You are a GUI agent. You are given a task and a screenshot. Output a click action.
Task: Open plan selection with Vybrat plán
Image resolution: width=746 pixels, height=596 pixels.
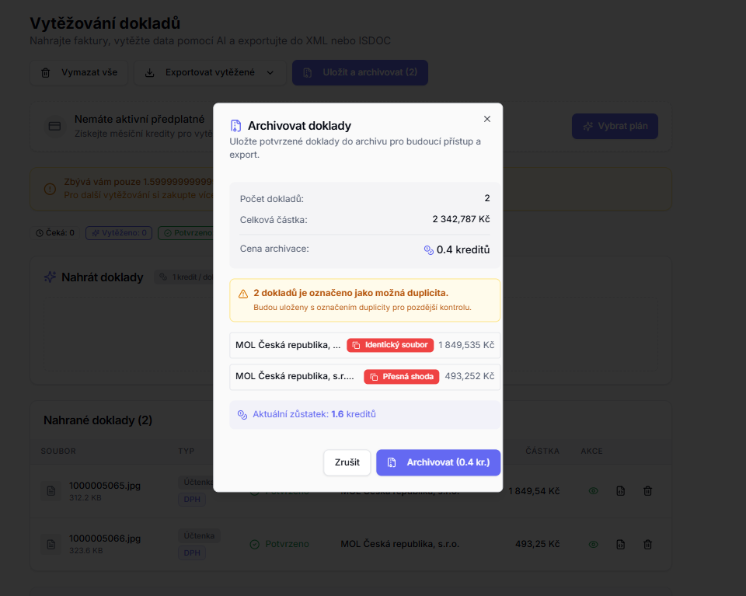pyautogui.click(x=615, y=126)
